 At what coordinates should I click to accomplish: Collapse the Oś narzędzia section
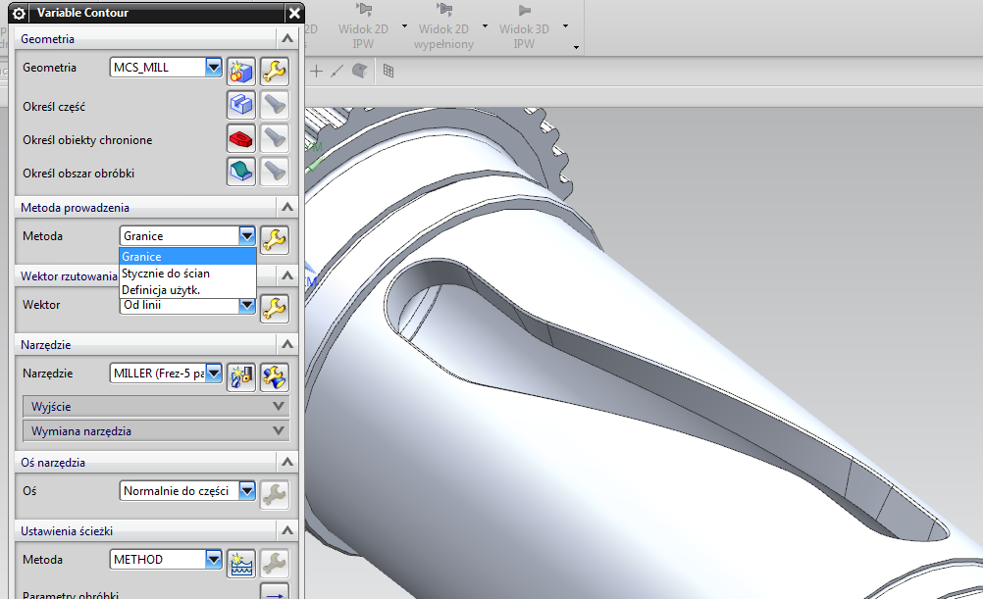[x=287, y=463]
